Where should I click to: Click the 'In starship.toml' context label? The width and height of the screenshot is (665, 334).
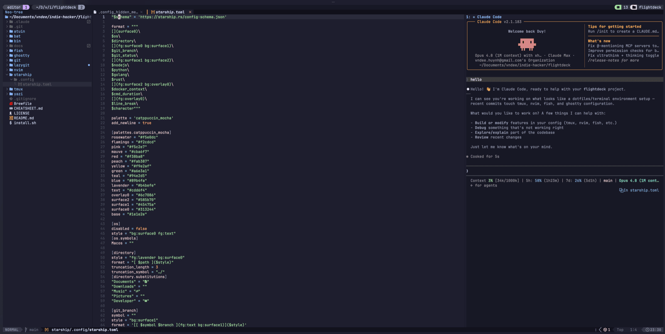pos(641,190)
